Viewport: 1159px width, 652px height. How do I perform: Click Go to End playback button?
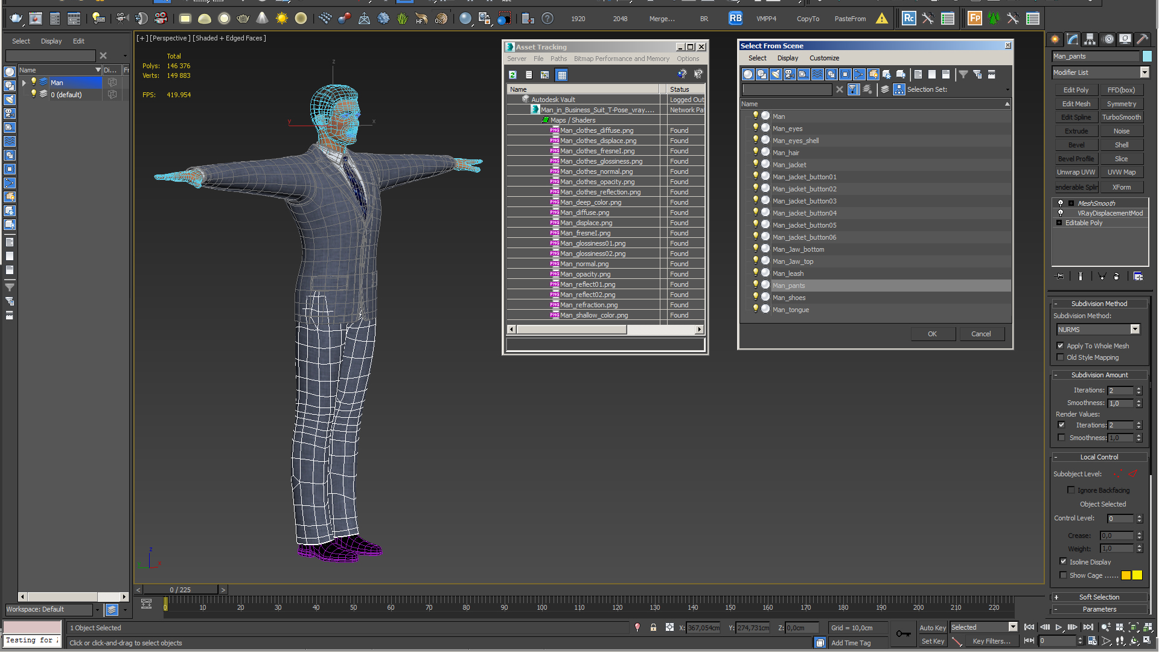pos(1088,628)
